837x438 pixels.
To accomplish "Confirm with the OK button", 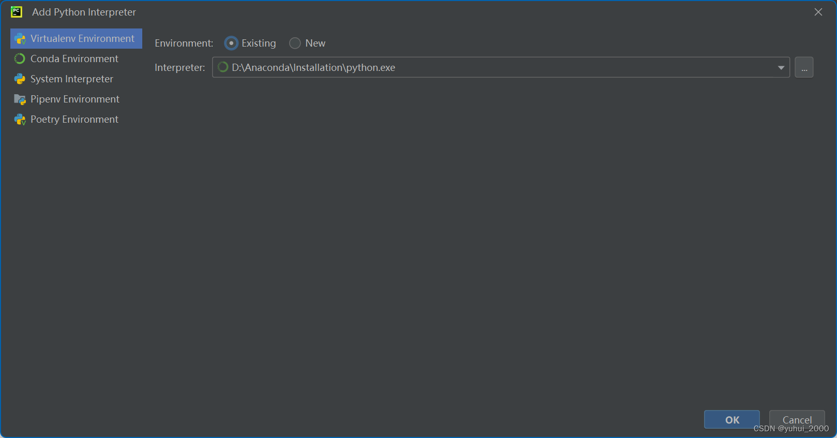I will pyautogui.click(x=731, y=419).
